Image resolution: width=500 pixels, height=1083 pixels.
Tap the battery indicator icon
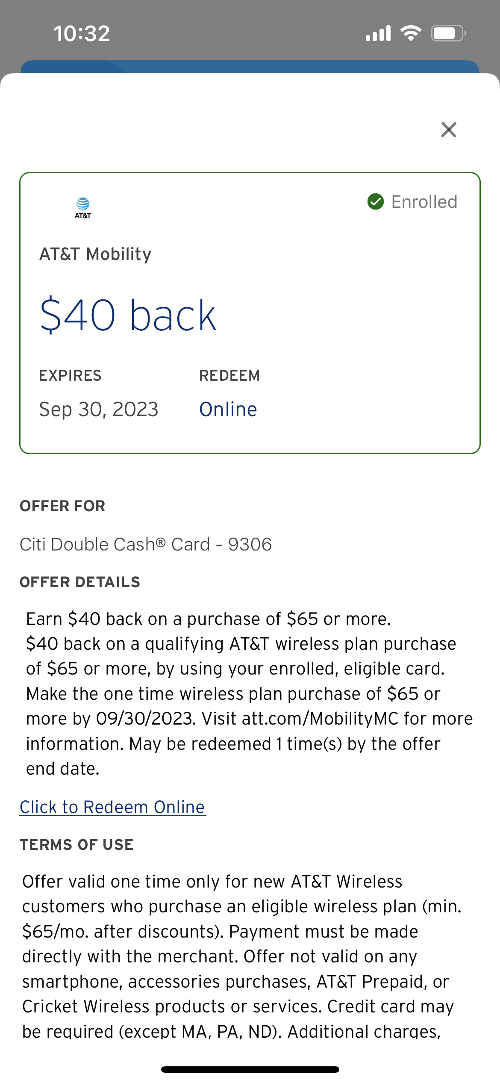(x=448, y=33)
